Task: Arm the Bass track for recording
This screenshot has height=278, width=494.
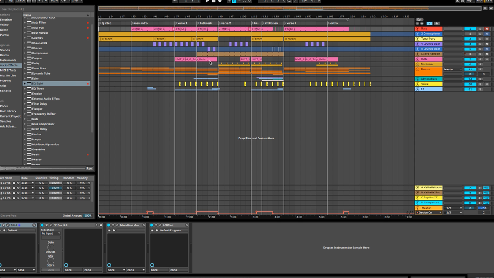Action: (487, 29)
